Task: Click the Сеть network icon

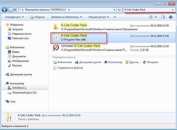Action: 7,101
